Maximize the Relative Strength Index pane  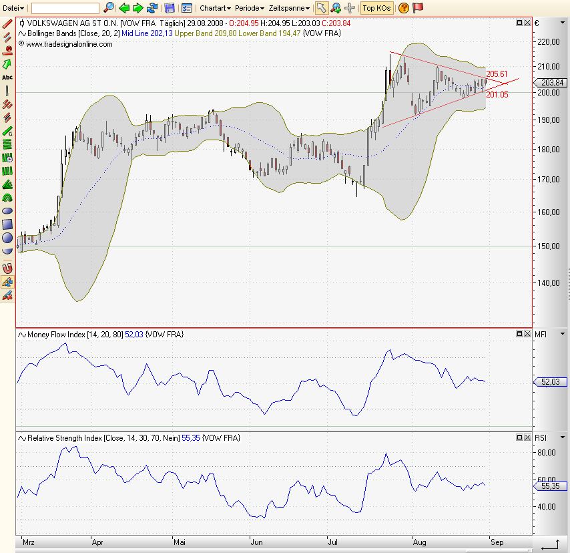click(519, 437)
